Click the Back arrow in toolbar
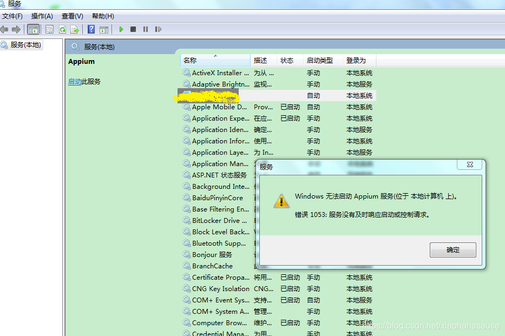This screenshot has height=336, width=505. tap(4, 30)
